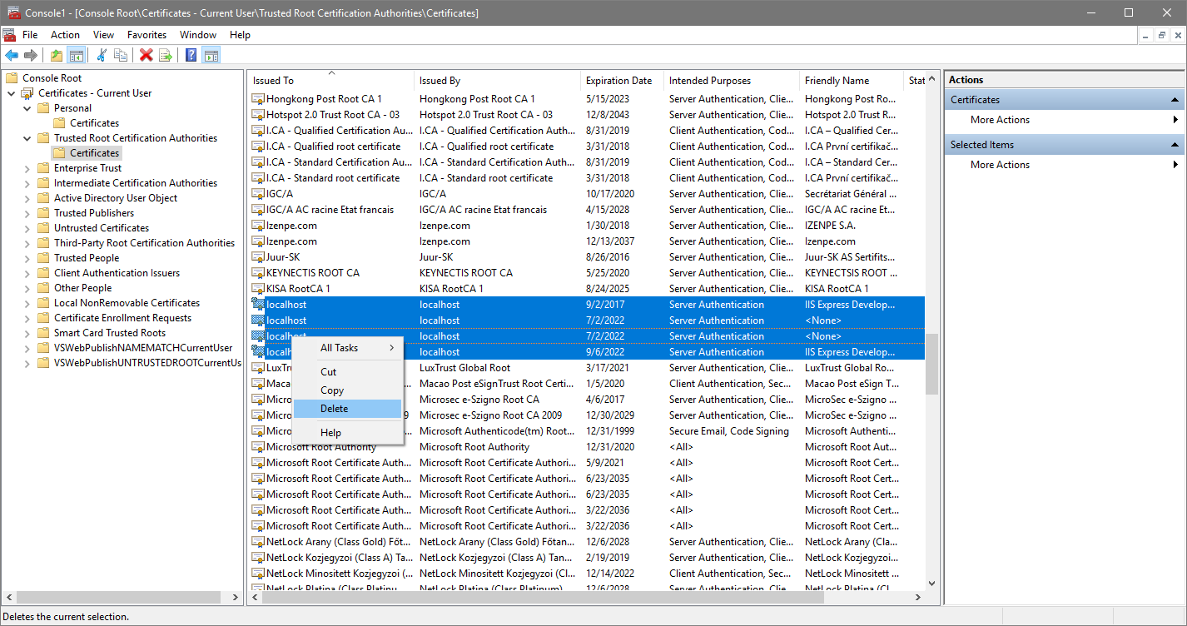Expand the Trusted Publishers node
Image resolution: width=1187 pixels, height=626 pixels.
27,213
